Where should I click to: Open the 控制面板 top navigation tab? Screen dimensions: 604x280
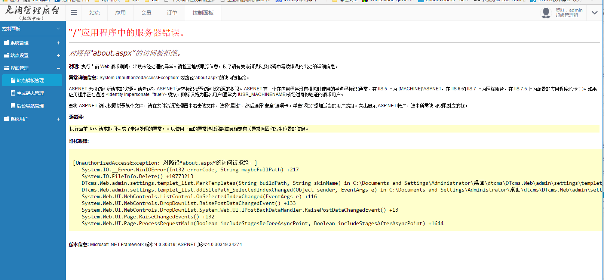tap(203, 13)
